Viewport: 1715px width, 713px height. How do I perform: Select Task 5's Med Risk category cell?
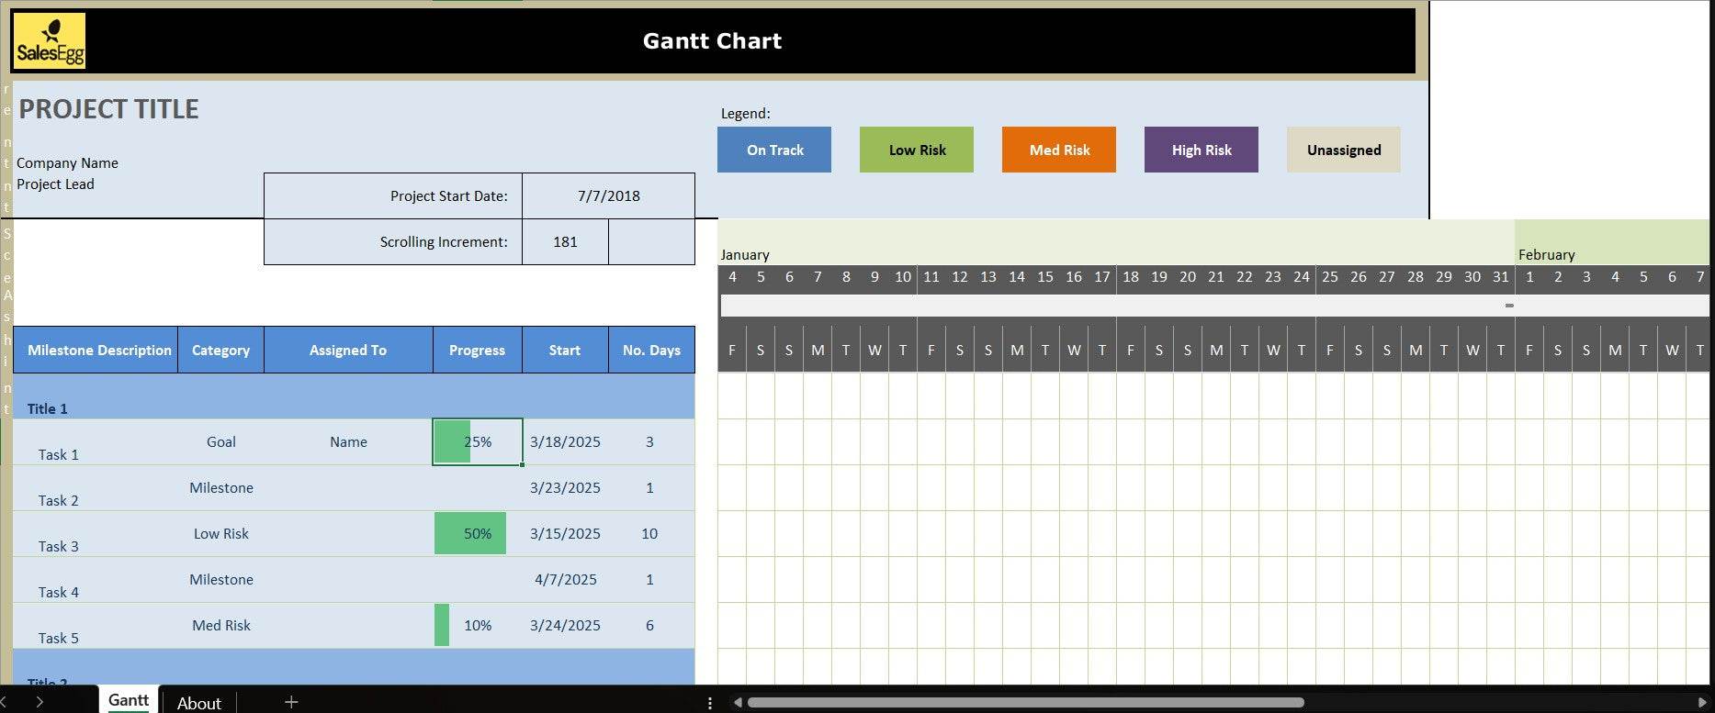click(220, 625)
